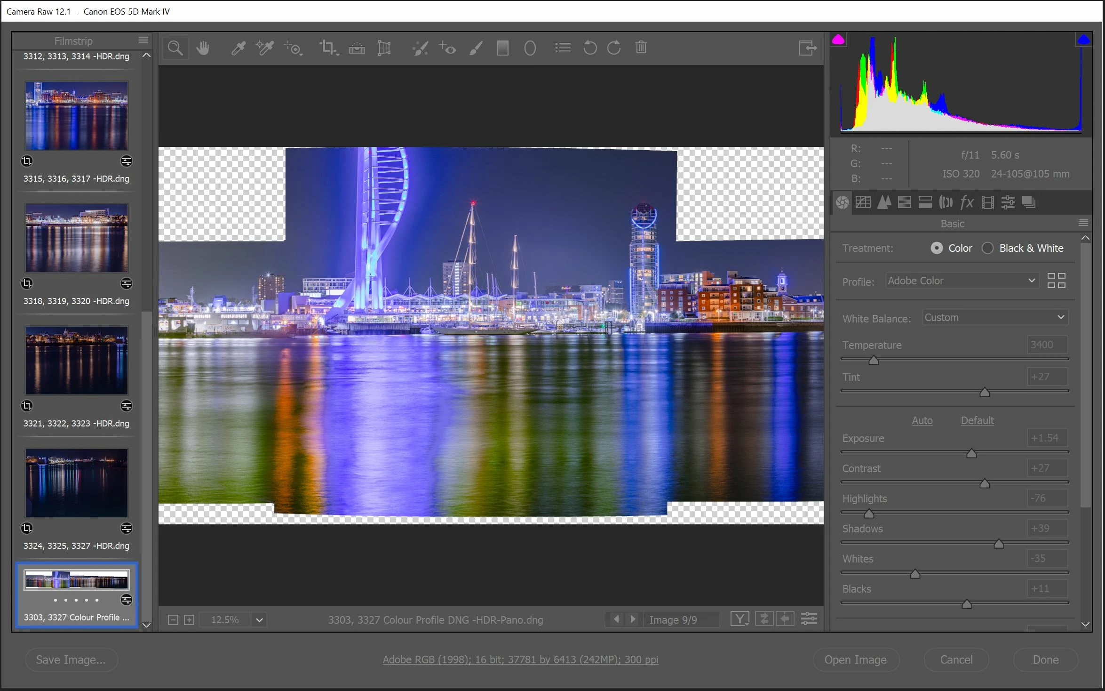Click the Exposure slider handle
This screenshot has height=691, width=1105.
[971, 453]
